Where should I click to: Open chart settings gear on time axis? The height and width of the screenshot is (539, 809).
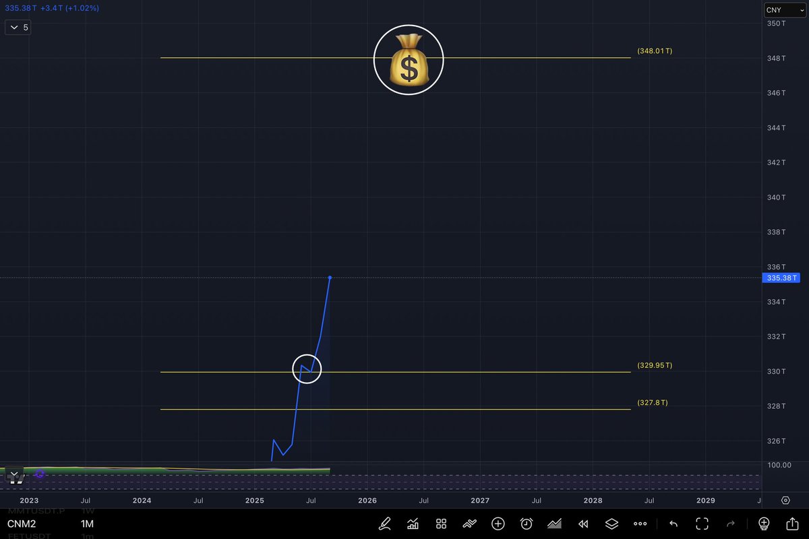click(x=785, y=501)
